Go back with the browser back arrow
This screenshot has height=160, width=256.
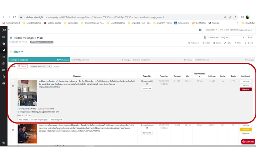click(3, 17)
